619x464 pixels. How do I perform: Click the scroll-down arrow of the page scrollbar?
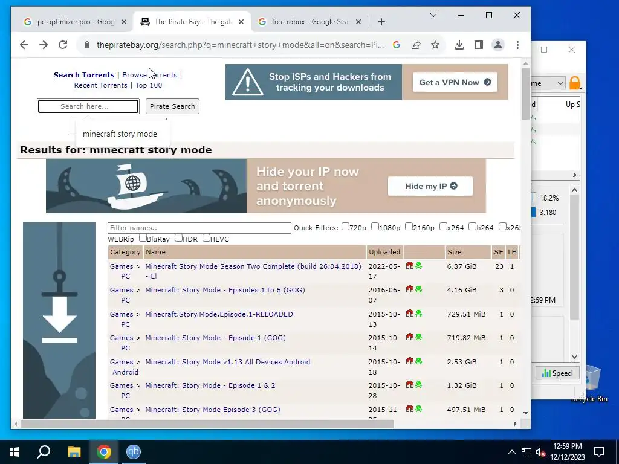(x=525, y=413)
